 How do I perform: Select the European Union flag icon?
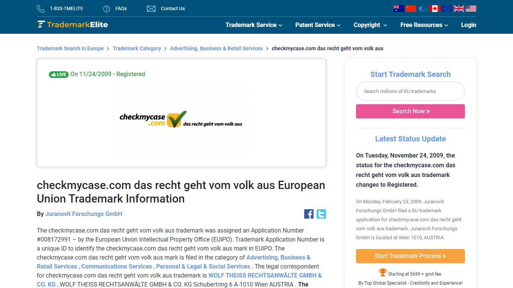click(447, 8)
